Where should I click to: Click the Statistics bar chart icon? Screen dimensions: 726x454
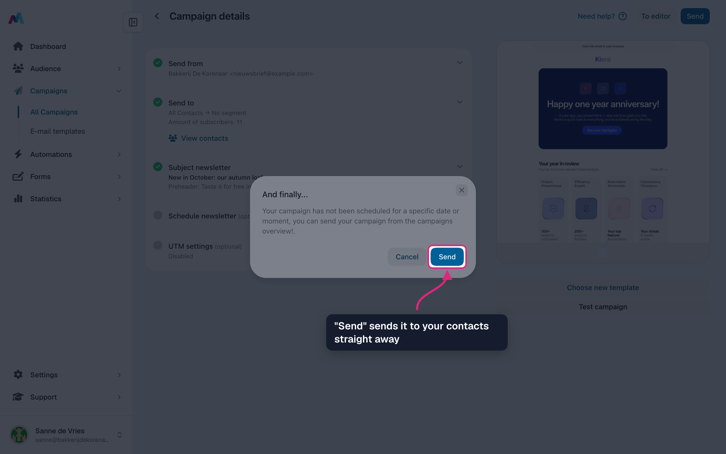[18, 199]
